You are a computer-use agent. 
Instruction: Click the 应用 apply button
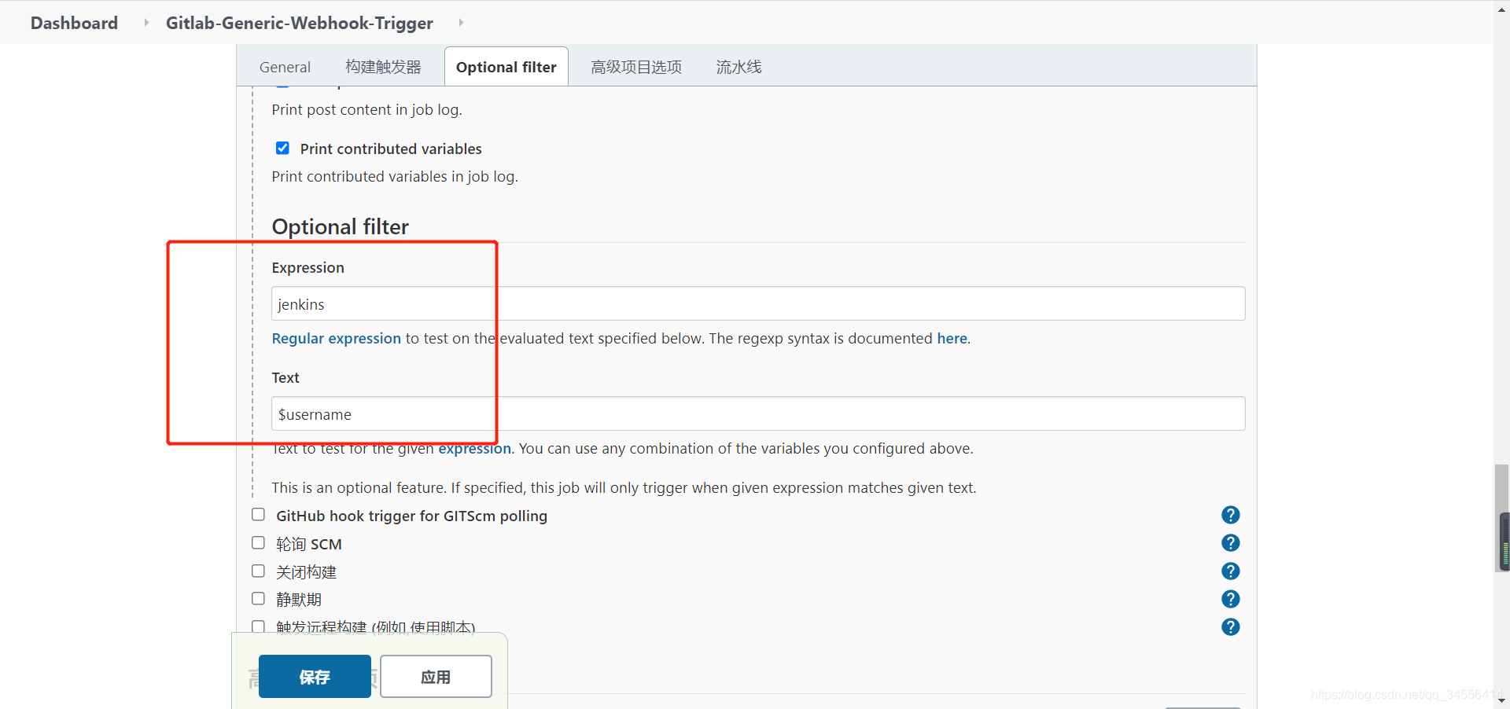(x=436, y=677)
